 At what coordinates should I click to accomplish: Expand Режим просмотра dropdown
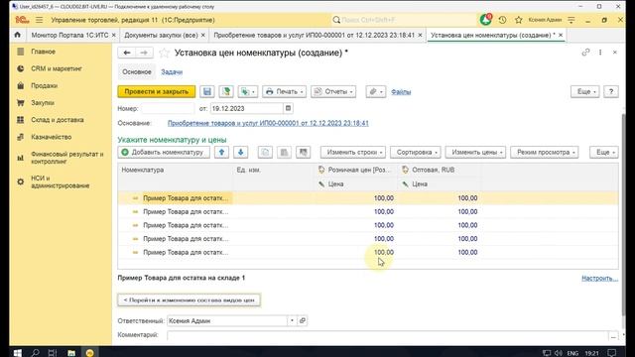pyautogui.click(x=545, y=152)
